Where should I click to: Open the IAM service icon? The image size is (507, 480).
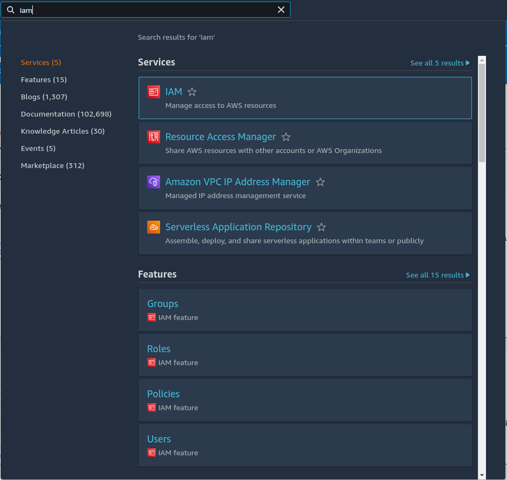(x=154, y=92)
